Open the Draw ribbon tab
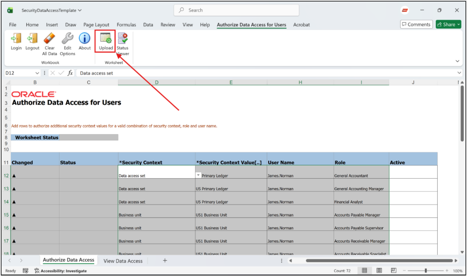Viewport: 467px width, 277px height. coord(70,25)
